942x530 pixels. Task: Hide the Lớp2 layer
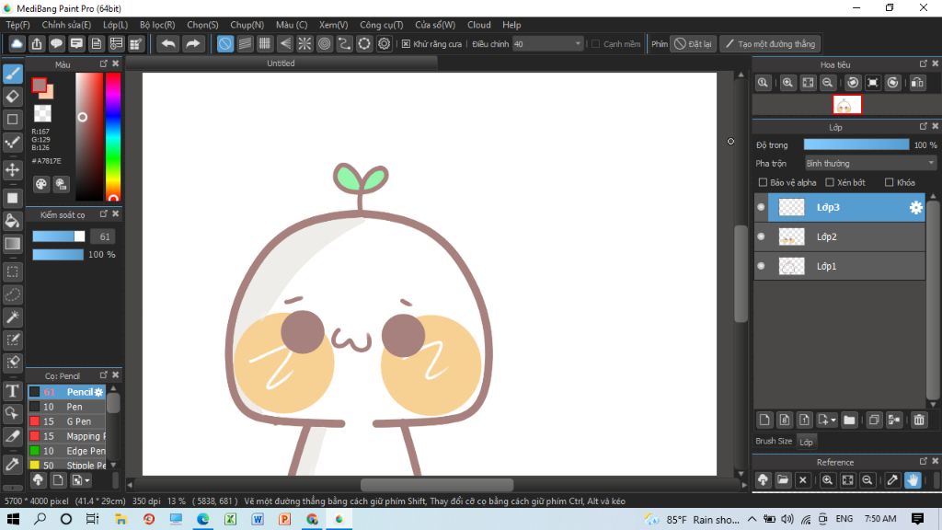761,236
